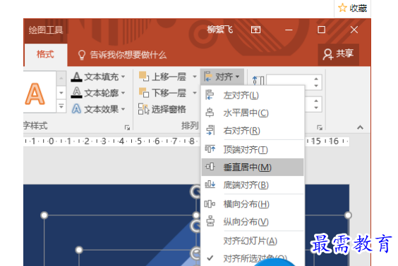The width and height of the screenshot is (398, 266).
Task: Click the Text Fill 'A' icon
Action: pyautogui.click(x=76, y=77)
